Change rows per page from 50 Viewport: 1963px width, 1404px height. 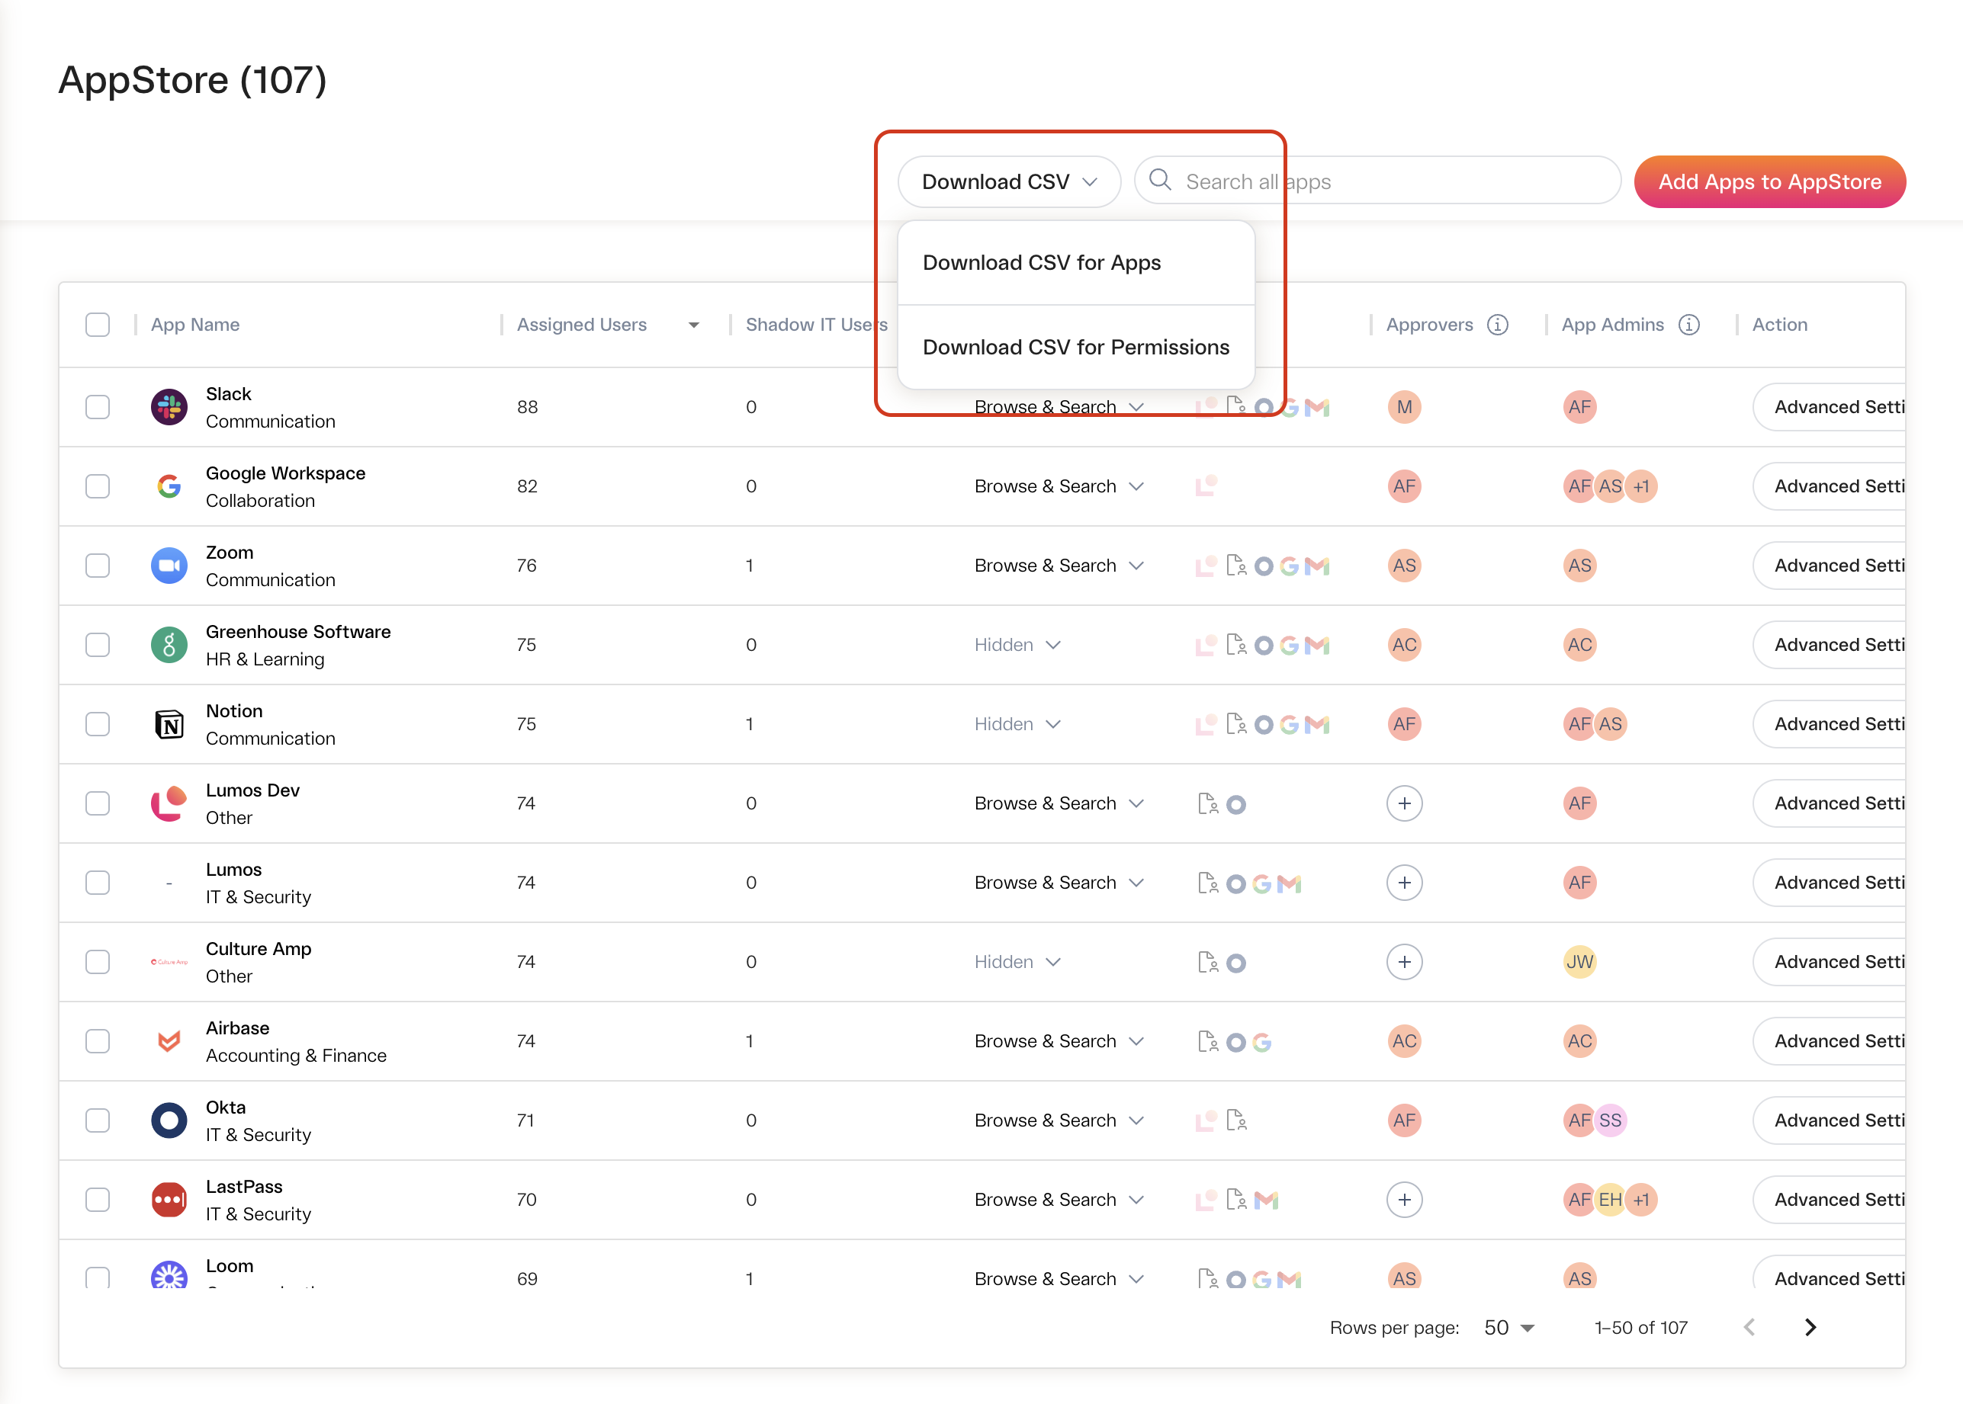pyautogui.click(x=1509, y=1328)
